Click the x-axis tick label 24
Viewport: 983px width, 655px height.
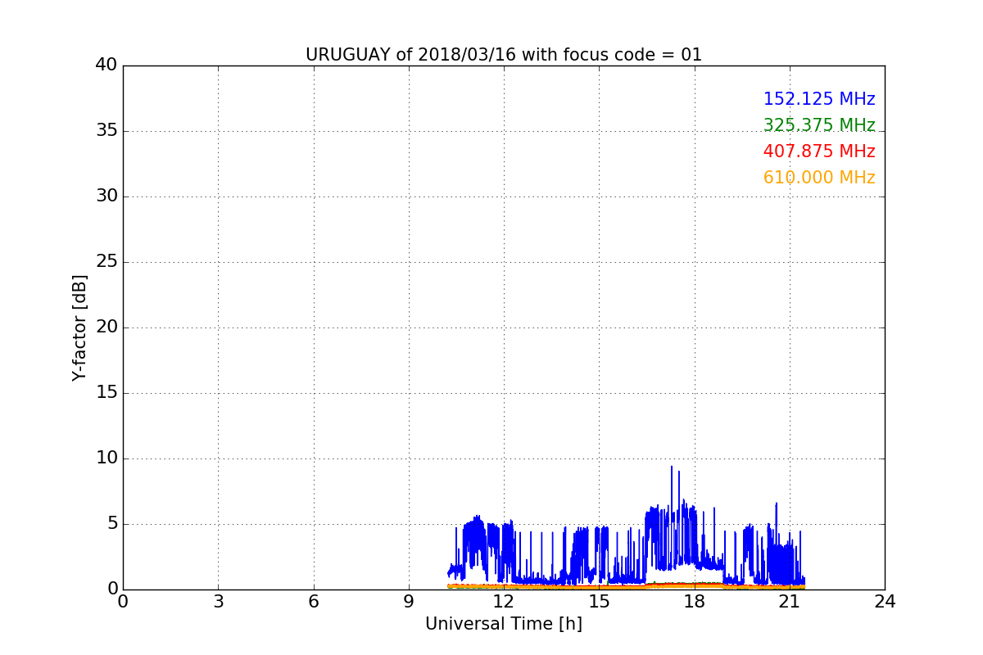pyautogui.click(x=885, y=602)
